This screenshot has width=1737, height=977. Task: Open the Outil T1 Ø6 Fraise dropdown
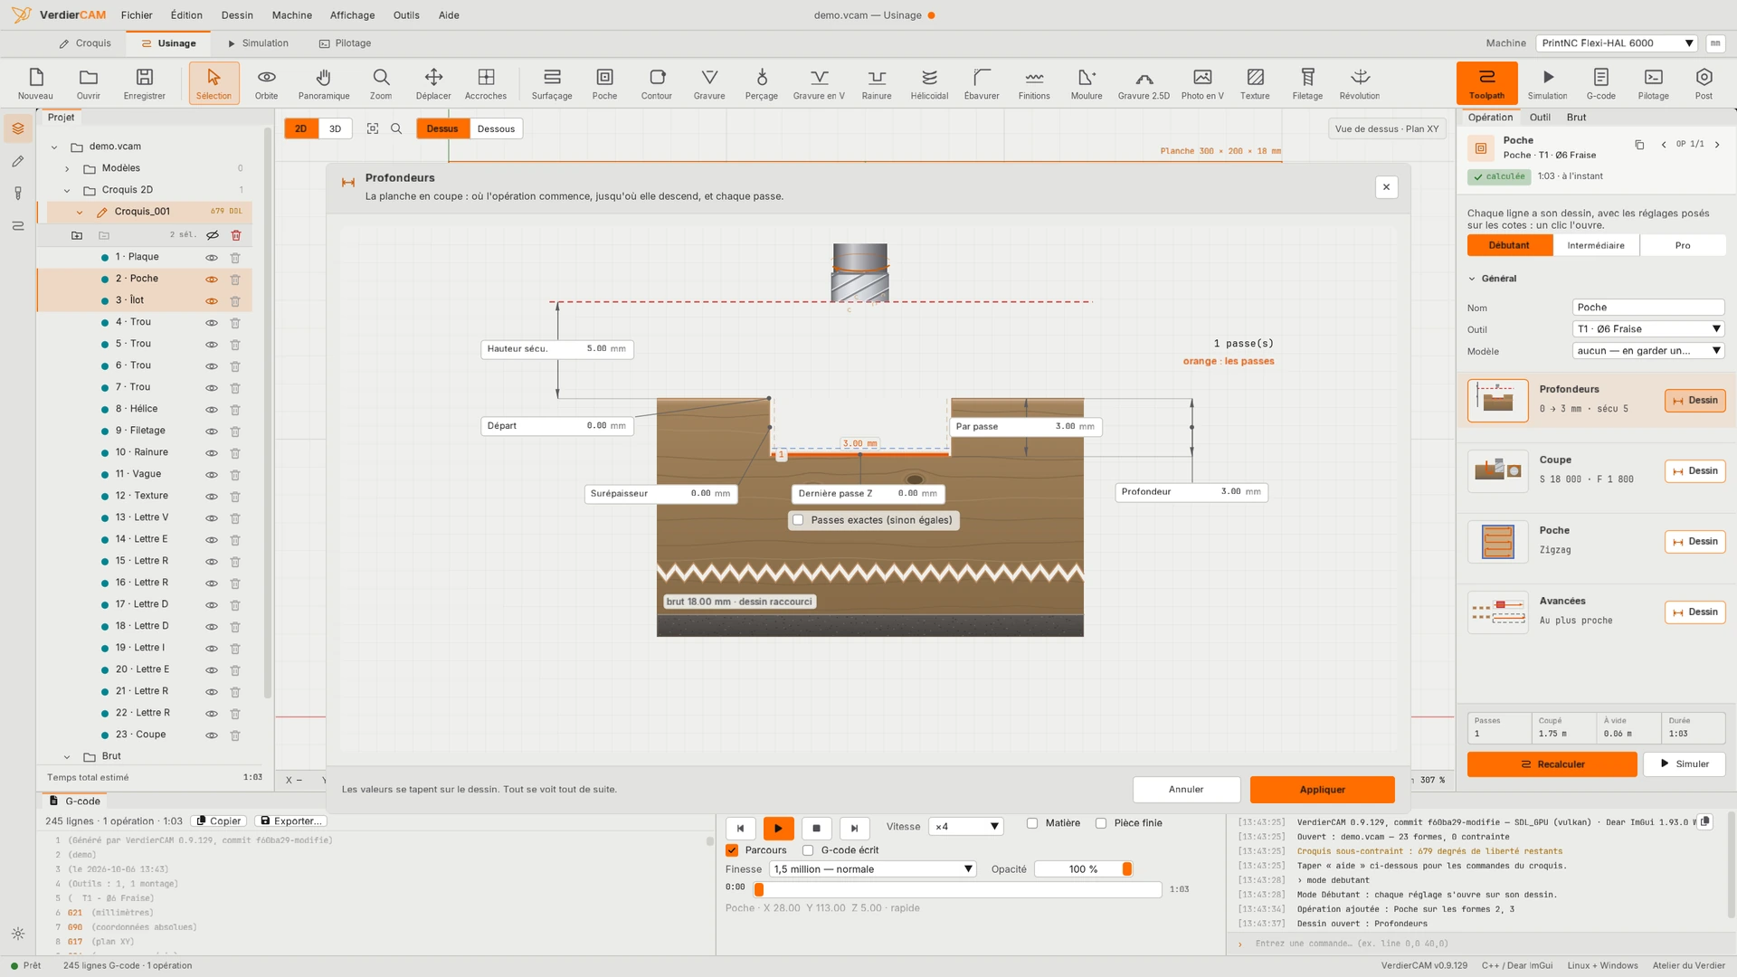coord(1648,329)
